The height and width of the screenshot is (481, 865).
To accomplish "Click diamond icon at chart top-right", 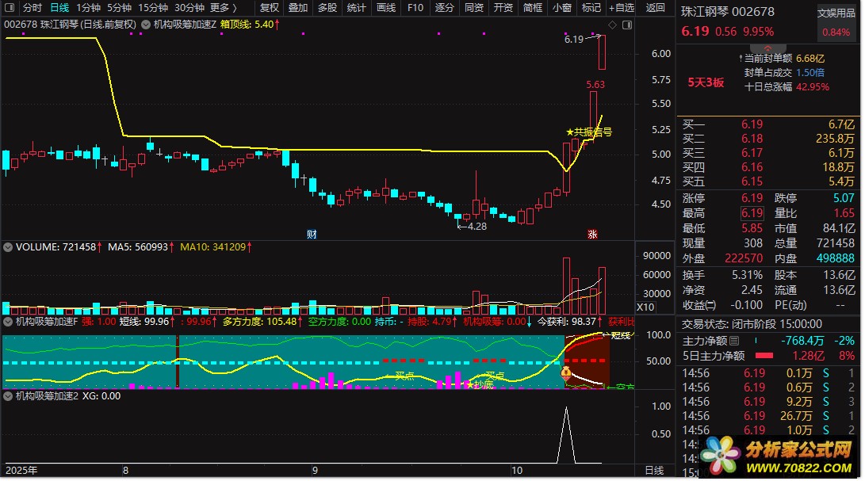I will tap(612, 25).
